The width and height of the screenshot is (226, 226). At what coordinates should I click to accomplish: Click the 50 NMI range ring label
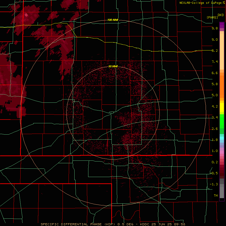pos(113,66)
